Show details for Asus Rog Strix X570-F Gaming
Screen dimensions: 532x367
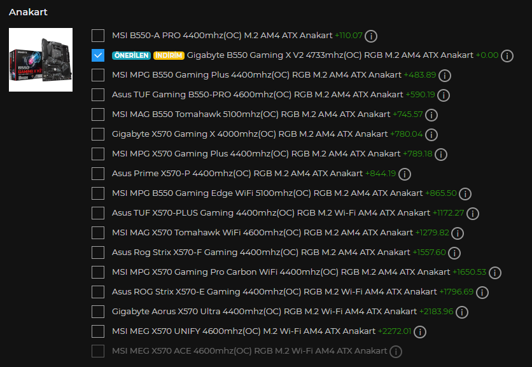[454, 253]
